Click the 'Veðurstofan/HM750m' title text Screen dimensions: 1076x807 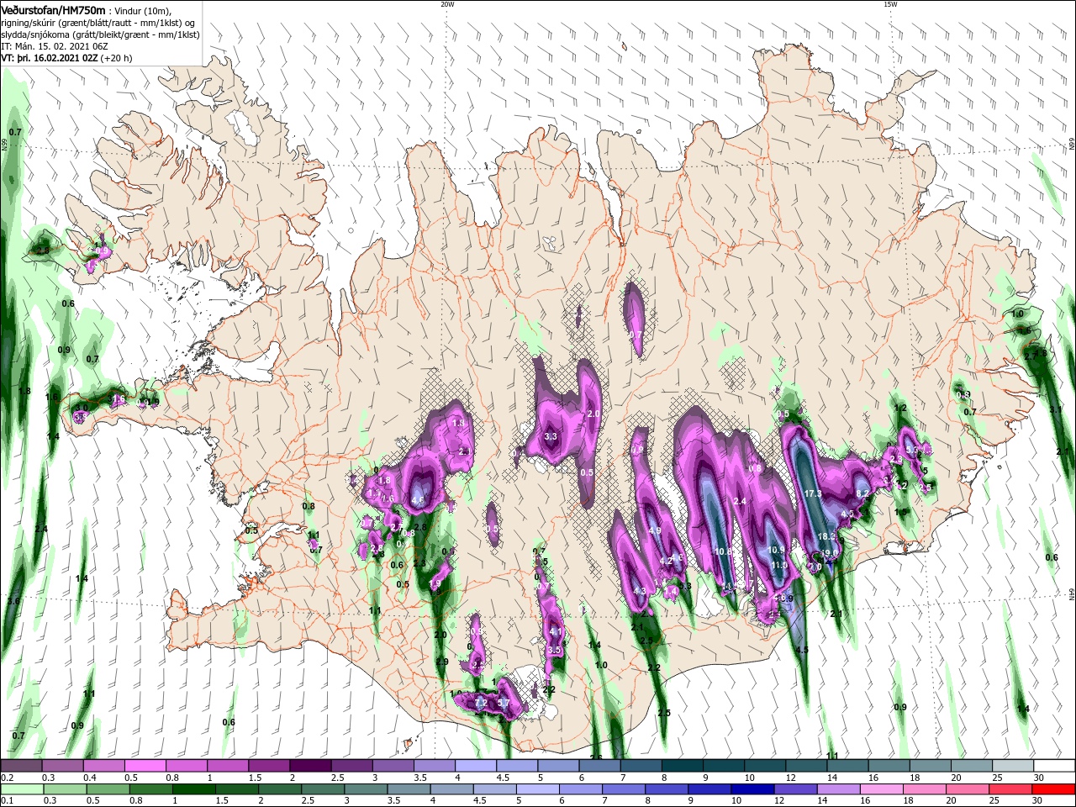(53, 10)
